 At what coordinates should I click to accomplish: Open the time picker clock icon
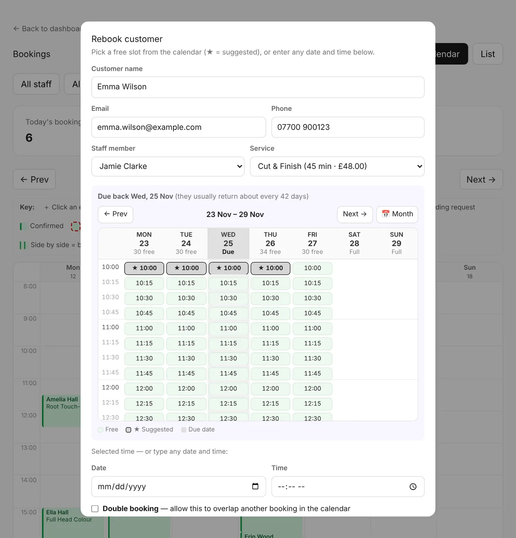(x=413, y=487)
